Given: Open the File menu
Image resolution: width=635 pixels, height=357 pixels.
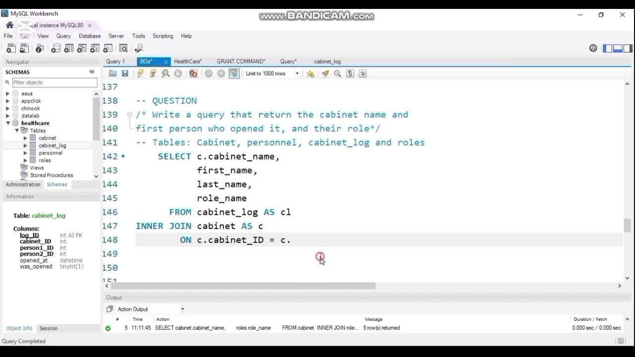Looking at the screenshot, I should click(x=8, y=36).
